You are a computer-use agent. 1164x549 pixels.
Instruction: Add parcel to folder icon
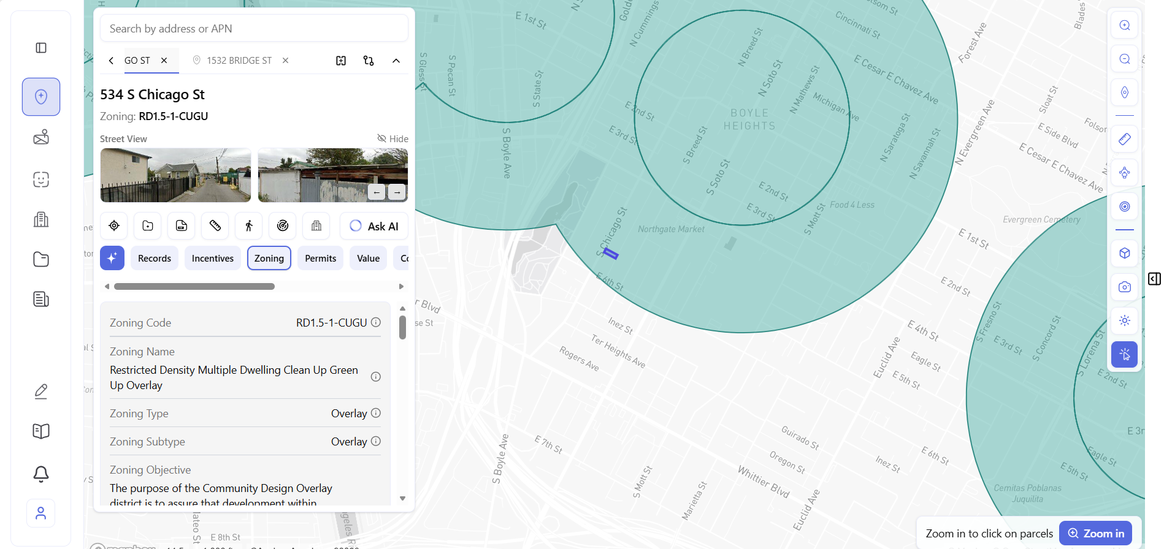148,225
